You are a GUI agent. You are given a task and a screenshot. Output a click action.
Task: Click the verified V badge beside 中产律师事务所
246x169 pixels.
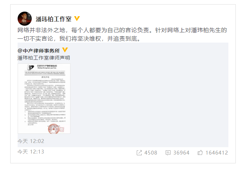point(65,50)
